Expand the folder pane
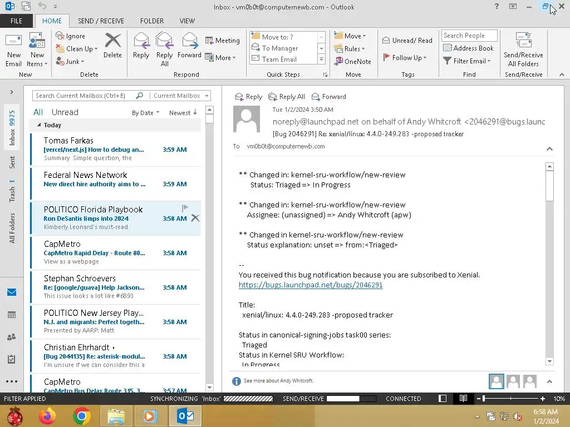 coord(12,92)
